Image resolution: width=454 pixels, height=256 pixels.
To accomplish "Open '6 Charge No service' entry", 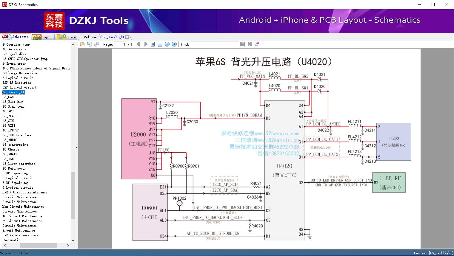I will (20, 73).
